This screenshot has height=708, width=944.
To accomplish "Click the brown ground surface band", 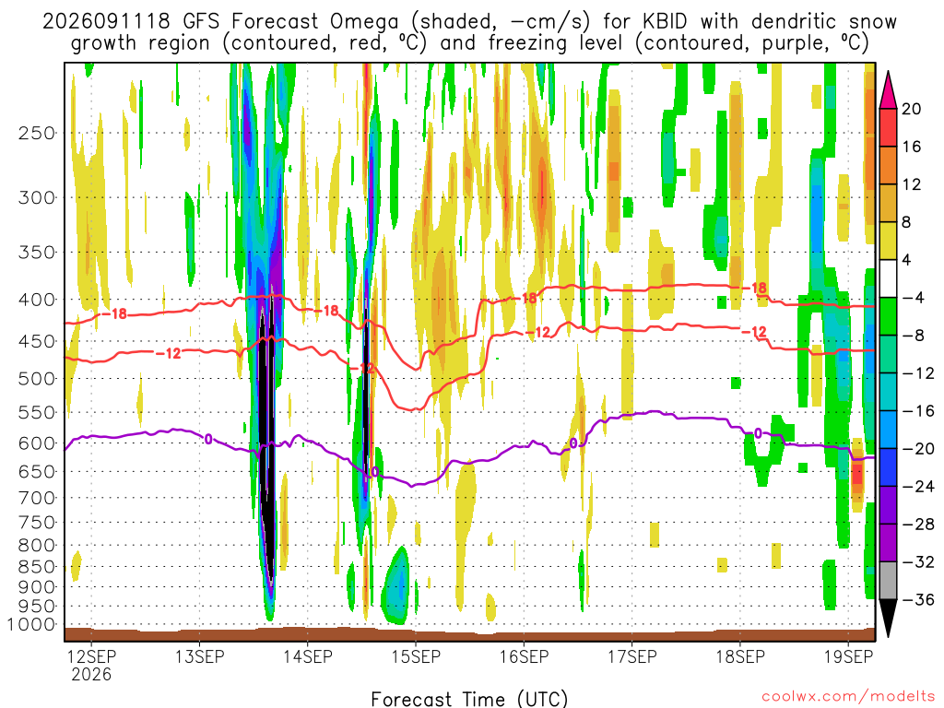I will 469,634.
